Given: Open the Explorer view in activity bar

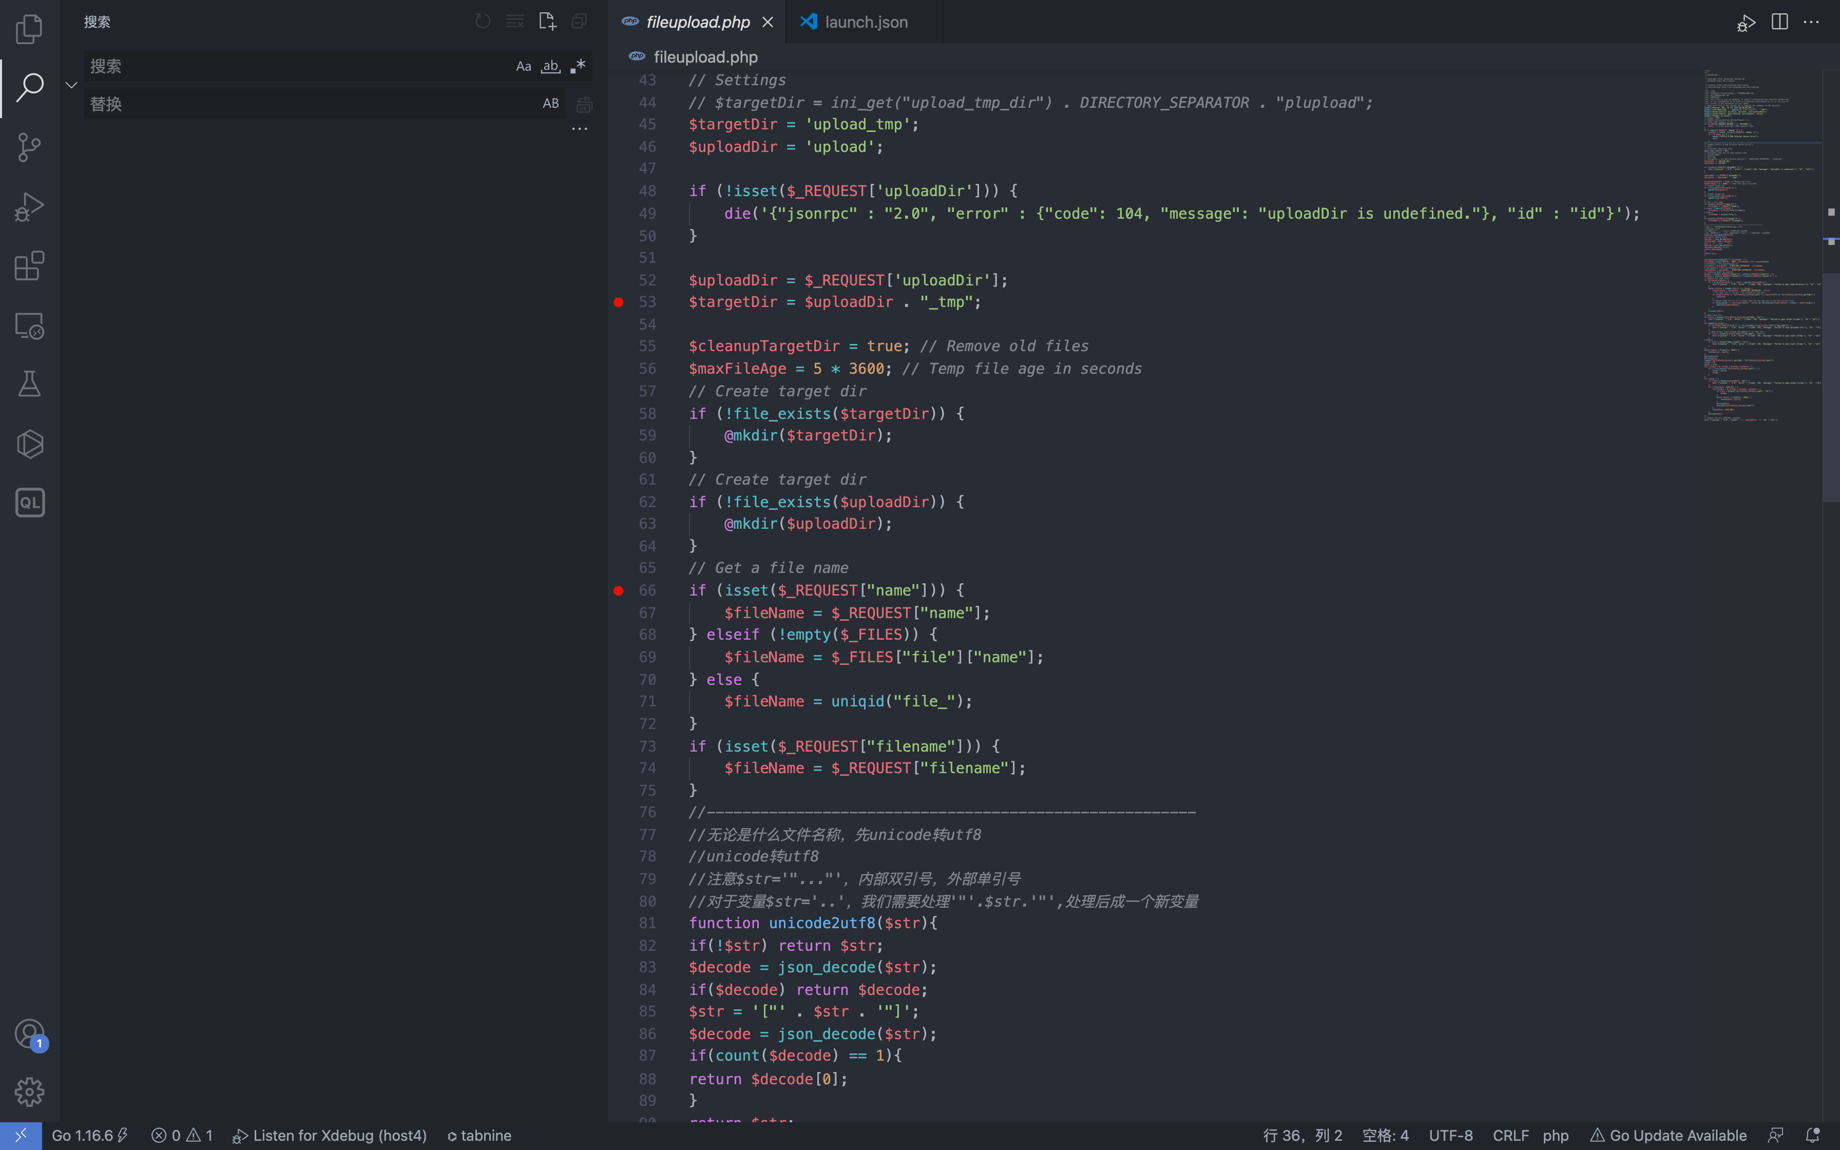Looking at the screenshot, I should [x=29, y=29].
